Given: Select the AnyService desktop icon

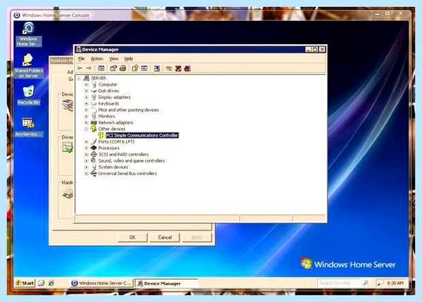Looking at the screenshot, I should click(x=29, y=127).
